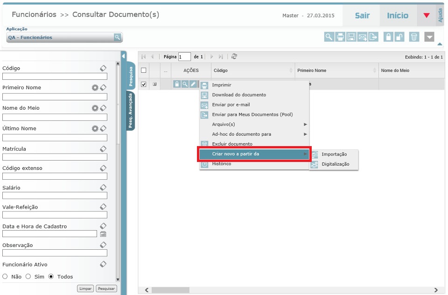Uncheck the selected row checkbox

(144, 84)
